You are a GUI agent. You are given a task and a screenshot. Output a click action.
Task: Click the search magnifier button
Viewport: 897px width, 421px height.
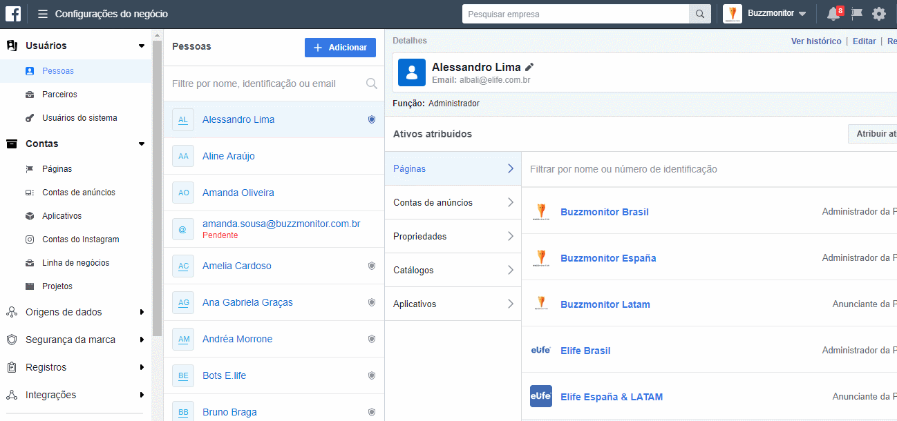click(699, 14)
